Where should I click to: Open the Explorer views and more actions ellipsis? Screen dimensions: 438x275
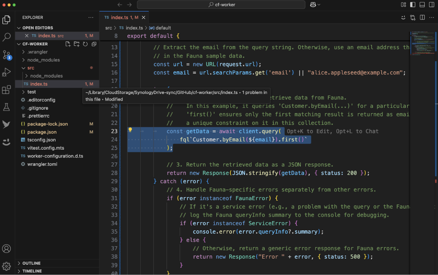coord(91,18)
